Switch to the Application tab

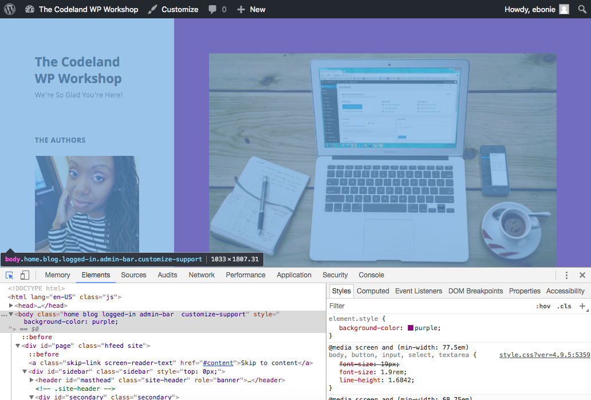pyautogui.click(x=294, y=275)
